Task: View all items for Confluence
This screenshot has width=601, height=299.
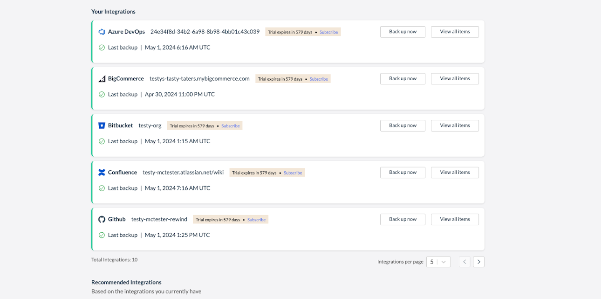Action: (455, 172)
